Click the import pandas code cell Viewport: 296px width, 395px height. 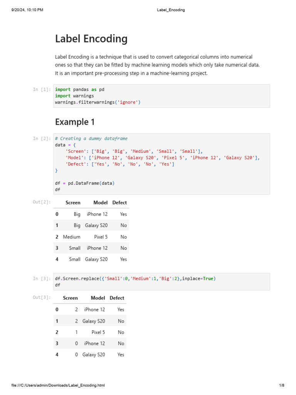162,96
